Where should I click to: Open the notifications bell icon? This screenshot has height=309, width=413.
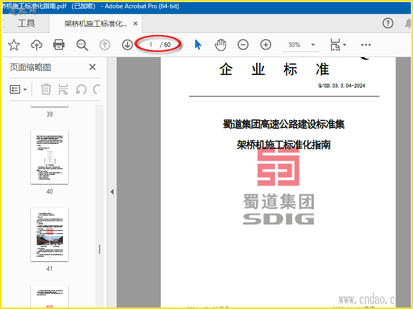point(408,23)
